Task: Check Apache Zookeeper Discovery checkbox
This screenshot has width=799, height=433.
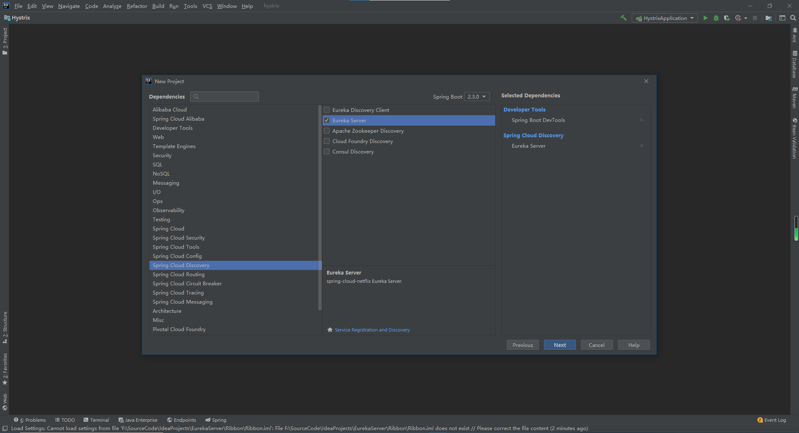Action: [327, 131]
